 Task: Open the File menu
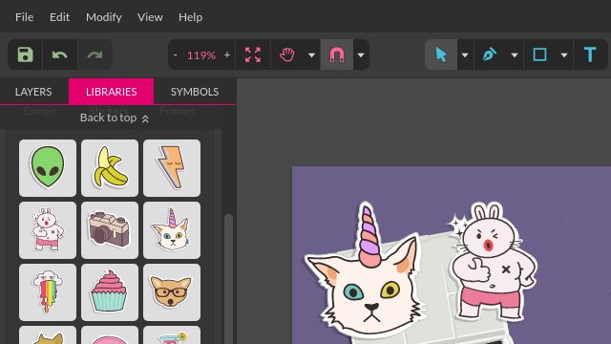click(x=24, y=17)
